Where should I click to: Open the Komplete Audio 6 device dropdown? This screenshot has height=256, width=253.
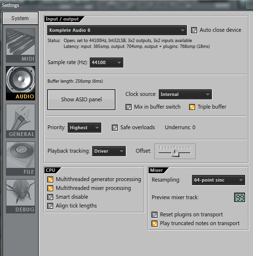click(117, 30)
